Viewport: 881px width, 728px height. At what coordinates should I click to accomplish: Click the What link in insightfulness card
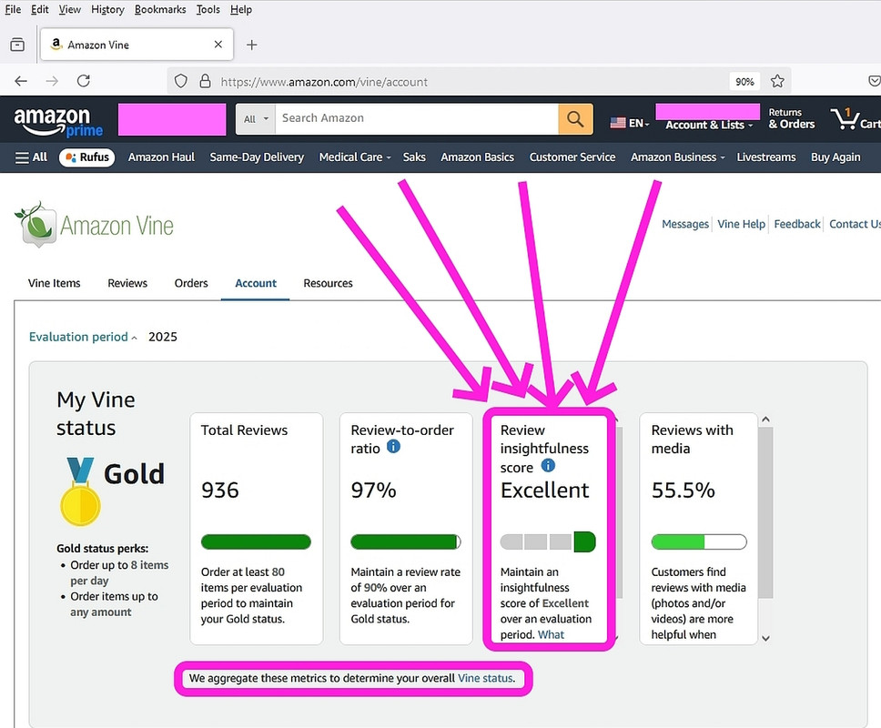(x=552, y=635)
